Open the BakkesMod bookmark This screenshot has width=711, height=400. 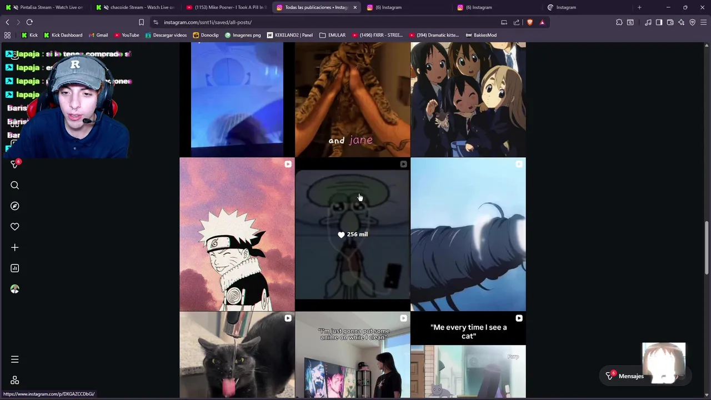point(481,35)
